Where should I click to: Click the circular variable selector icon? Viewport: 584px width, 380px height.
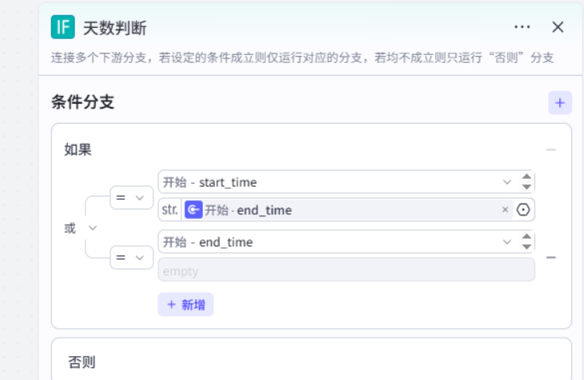click(x=523, y=210)
